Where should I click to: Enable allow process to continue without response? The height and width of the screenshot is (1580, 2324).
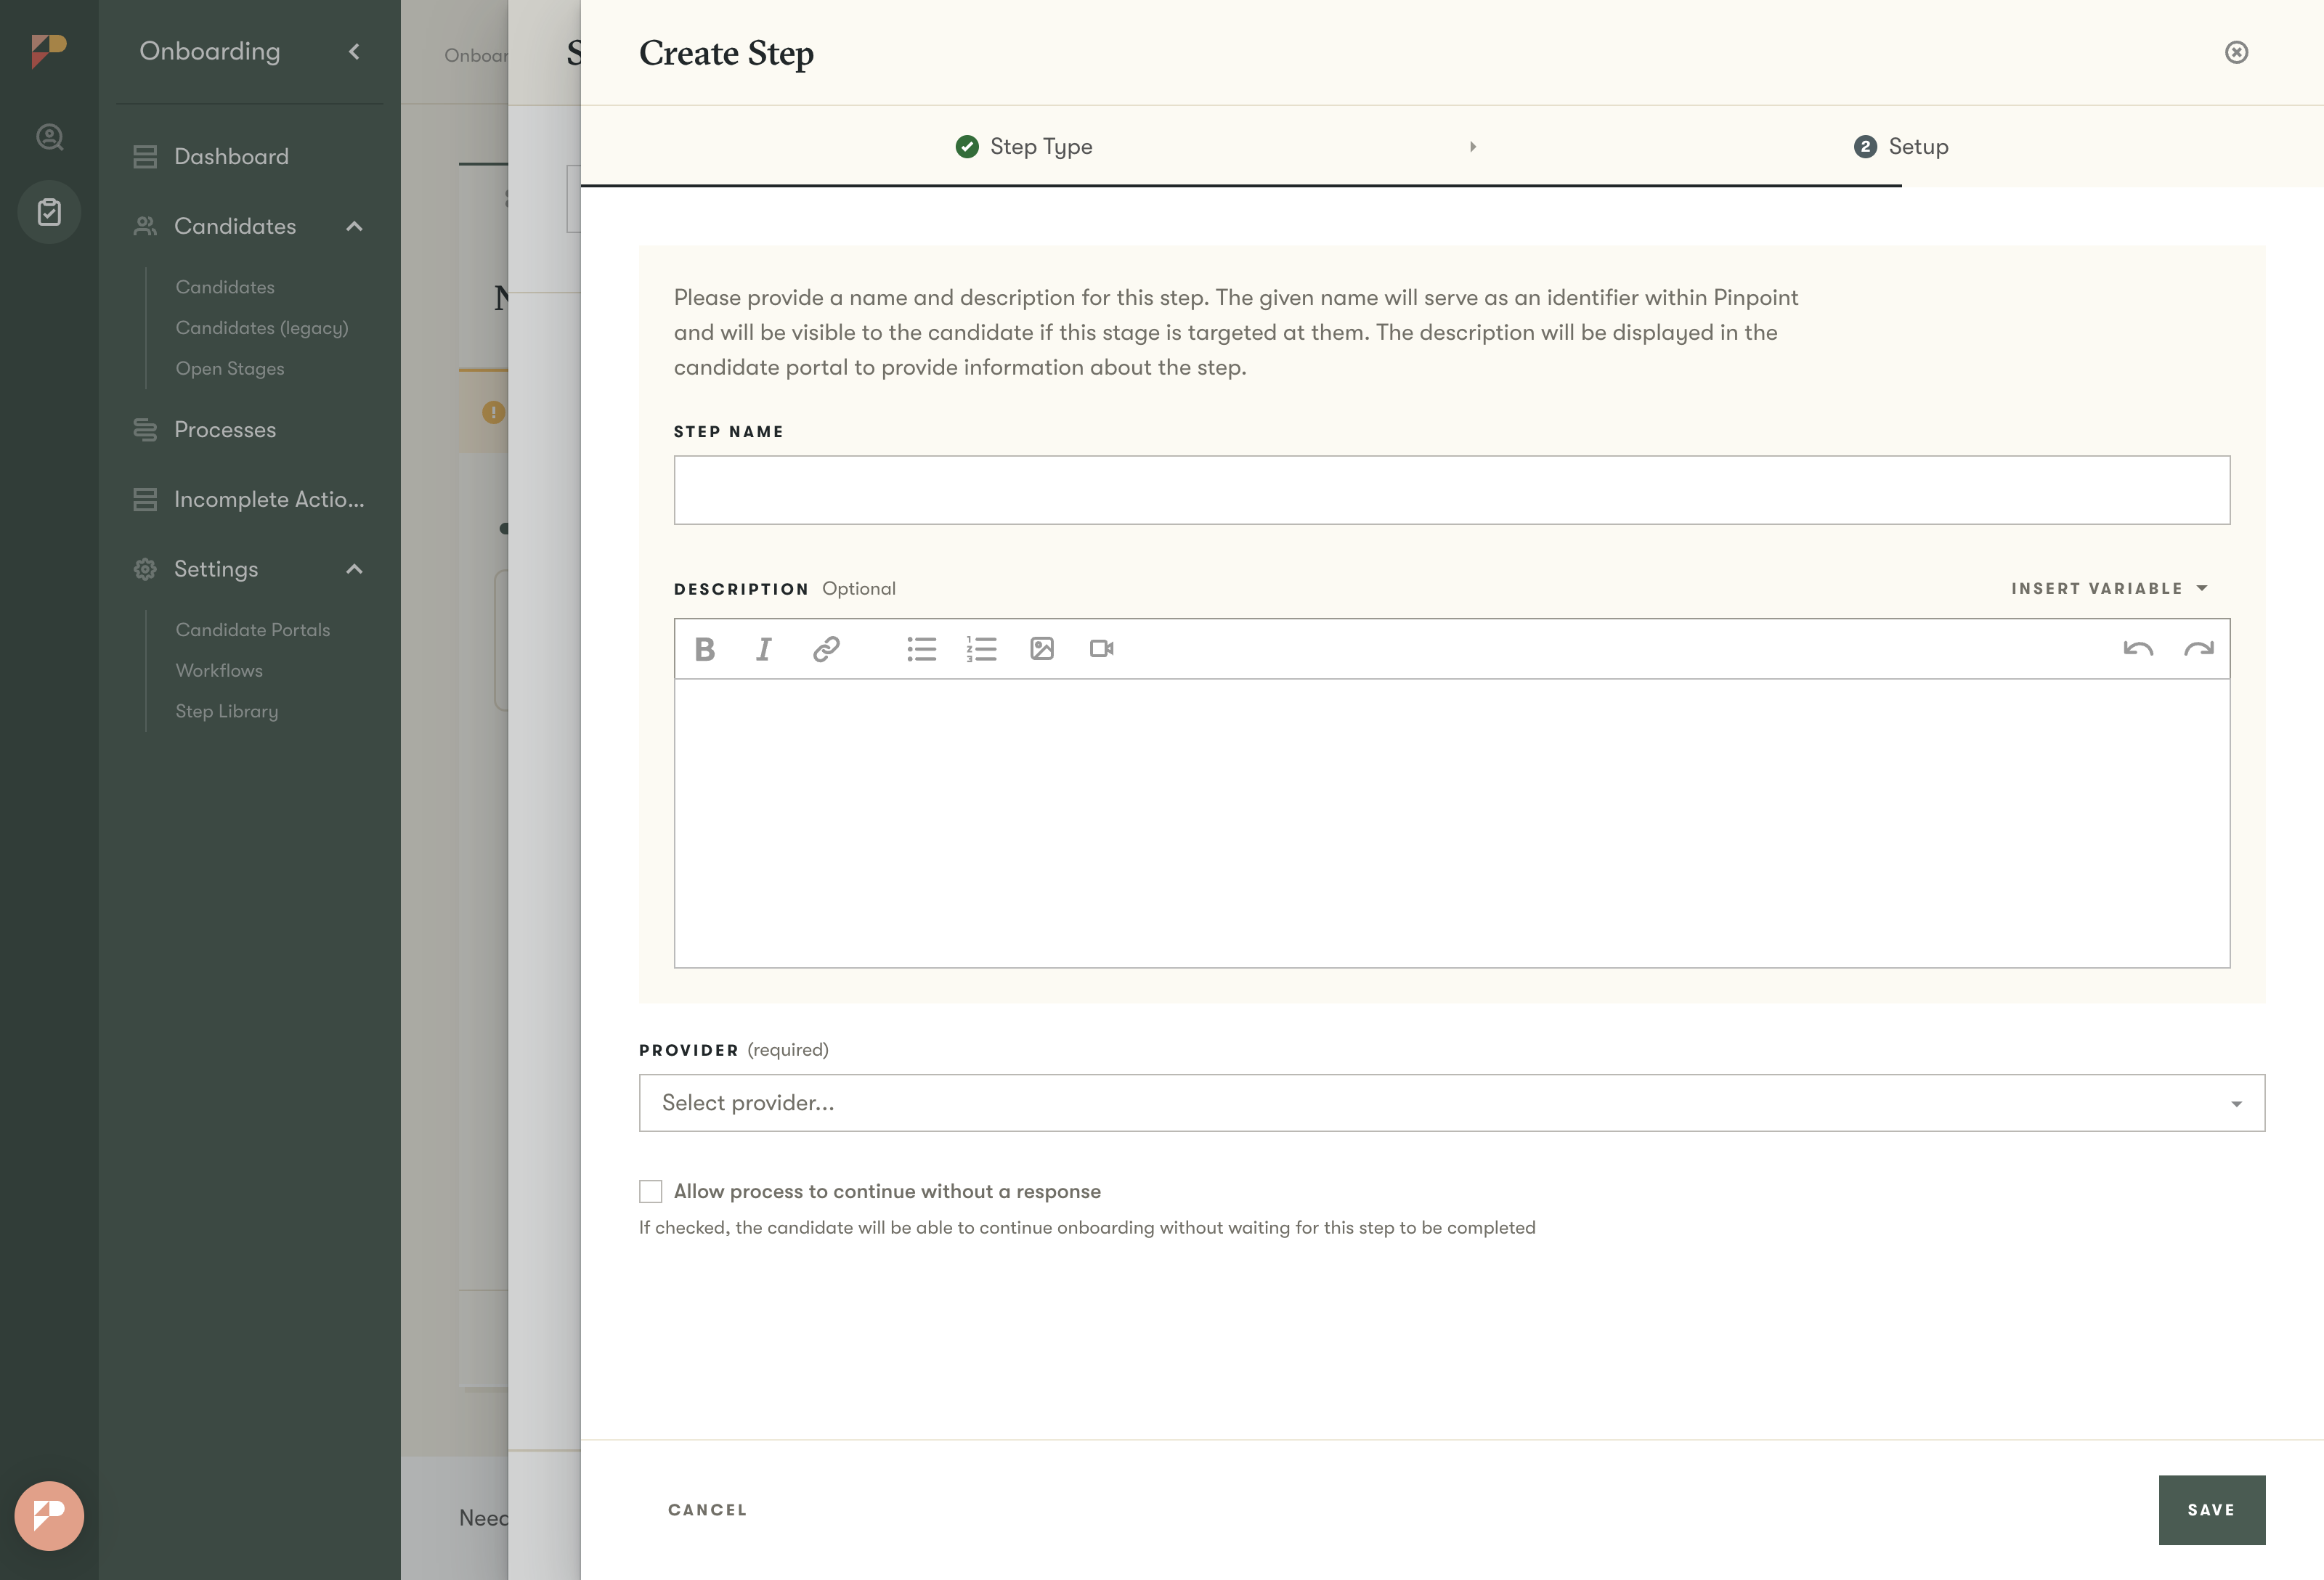pyautogui.click(x=651, y=1191)
